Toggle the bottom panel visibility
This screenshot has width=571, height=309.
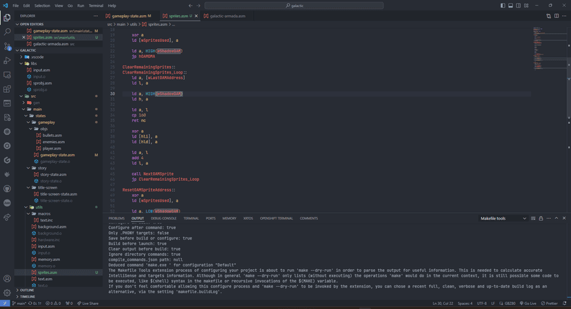coord(510,6)
